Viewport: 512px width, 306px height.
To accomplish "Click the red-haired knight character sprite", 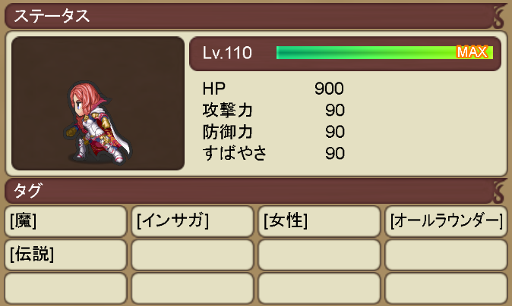I will tap(97, 123).
